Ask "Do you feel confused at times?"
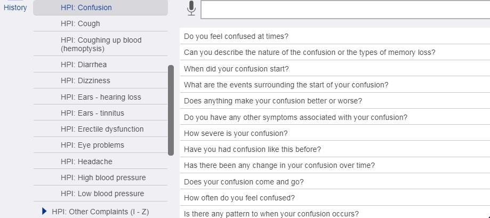The image size is (490, 218). [x=236, y=36]
